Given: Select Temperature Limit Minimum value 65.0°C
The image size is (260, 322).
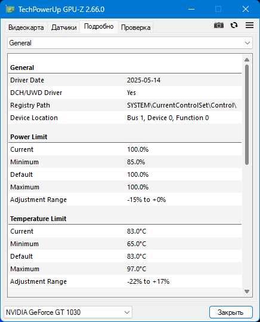Looking at the screenshot, I should click(x=137, y=244).
